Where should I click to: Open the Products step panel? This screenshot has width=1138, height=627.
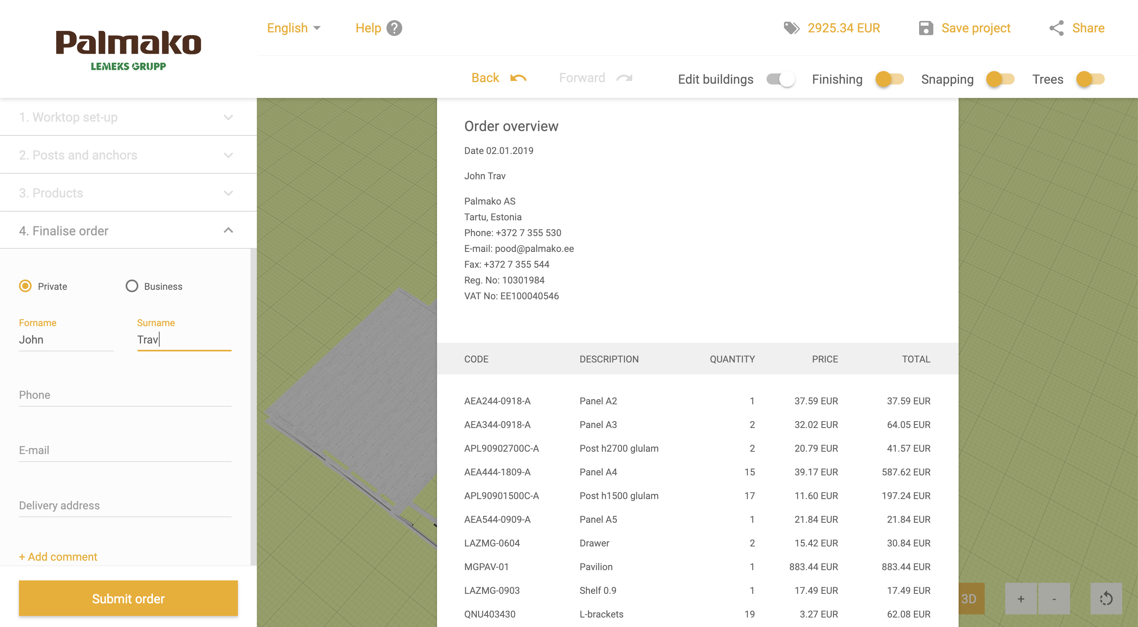128,193
